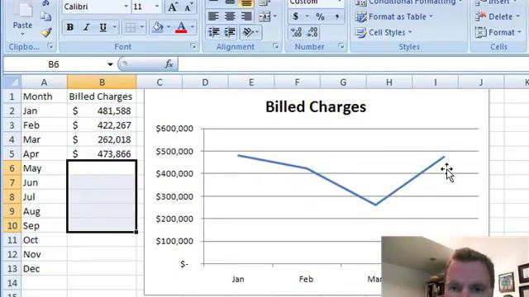Click the Fill Color paint bucket

[x=158, y=27]
